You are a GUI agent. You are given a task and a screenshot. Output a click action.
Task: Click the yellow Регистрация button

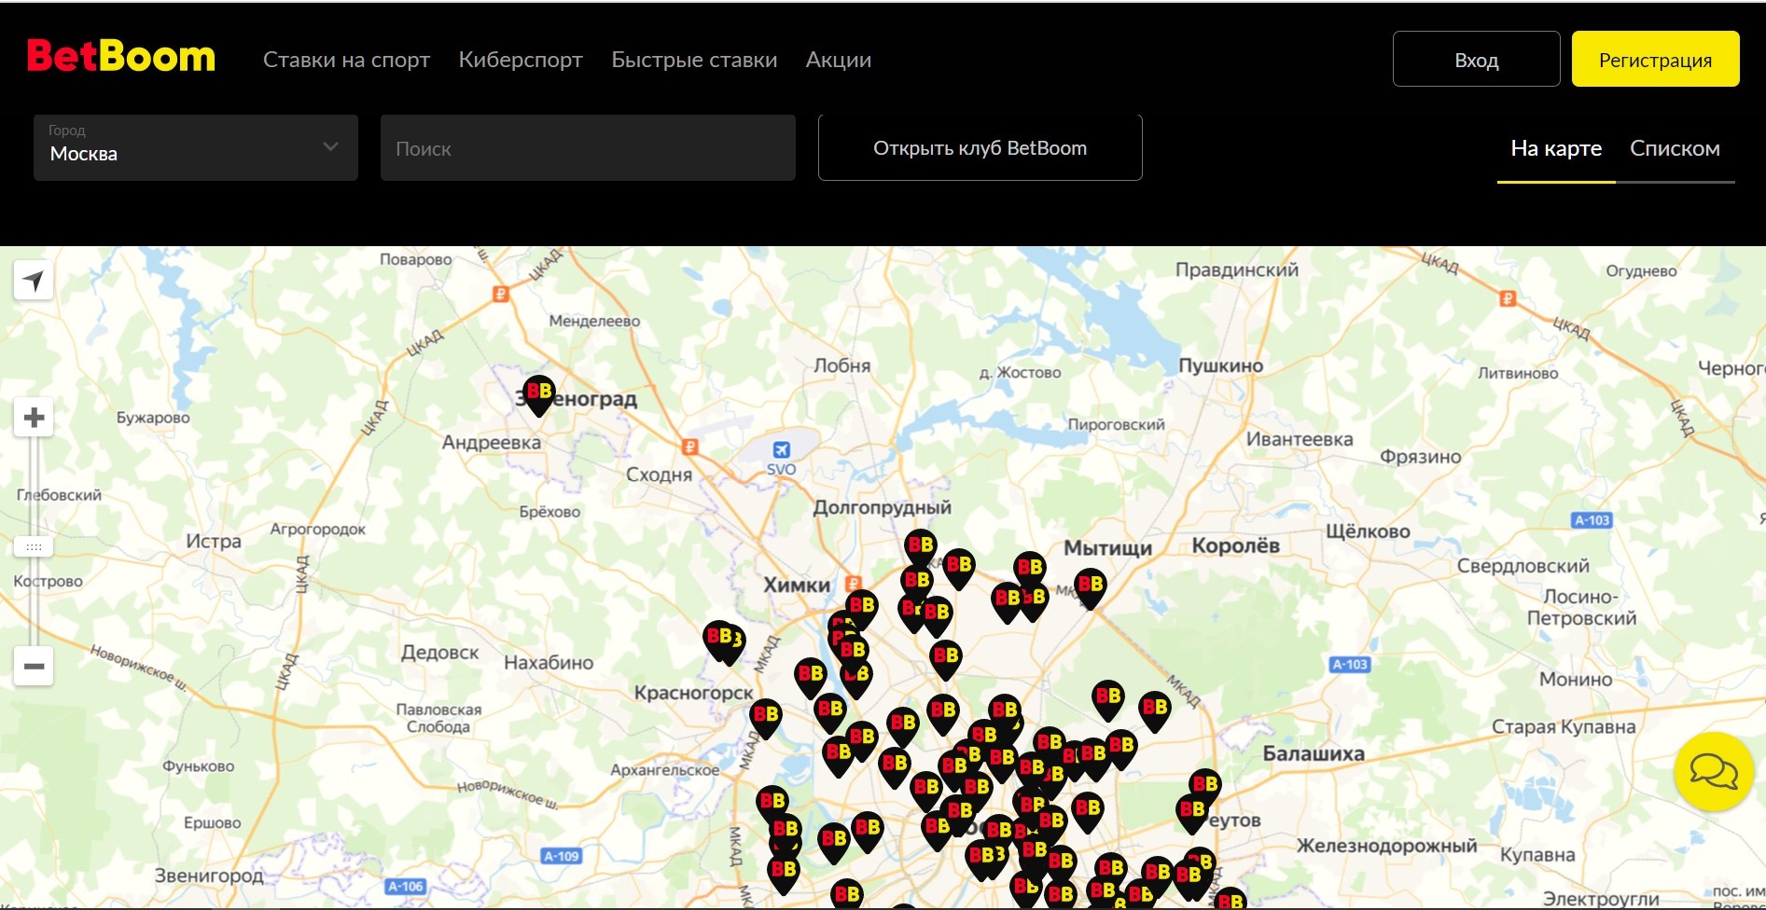pyautogui.click(x=1655, y=60)
